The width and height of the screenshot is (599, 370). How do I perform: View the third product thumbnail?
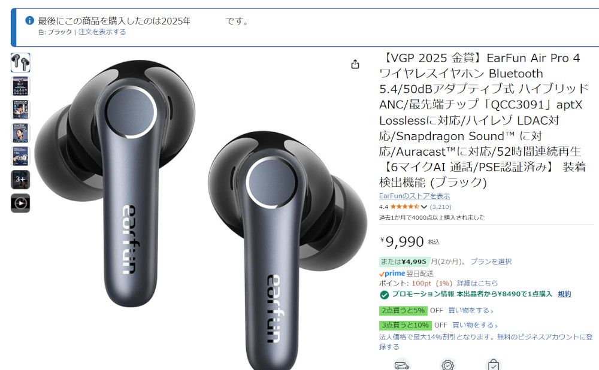pyautogui.click(x=20, y=110)
